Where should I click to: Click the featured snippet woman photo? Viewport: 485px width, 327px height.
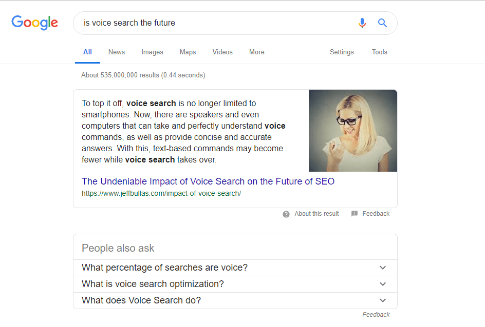(x=353, y=131)
